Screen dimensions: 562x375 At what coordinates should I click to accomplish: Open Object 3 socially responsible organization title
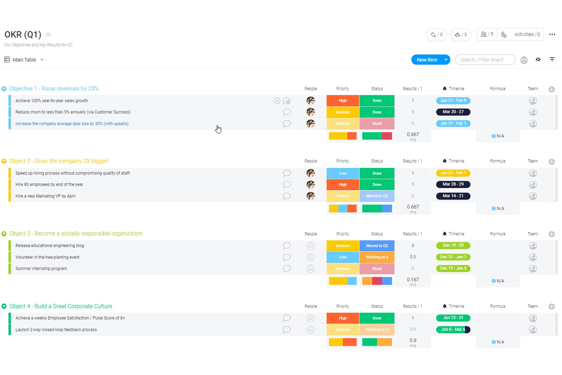click(x=76, y=234)
